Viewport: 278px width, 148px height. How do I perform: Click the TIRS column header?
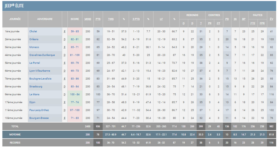pyautogui.click(x=111, y=19)
